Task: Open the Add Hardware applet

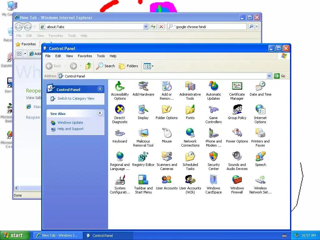Action: tap(143, 88)
